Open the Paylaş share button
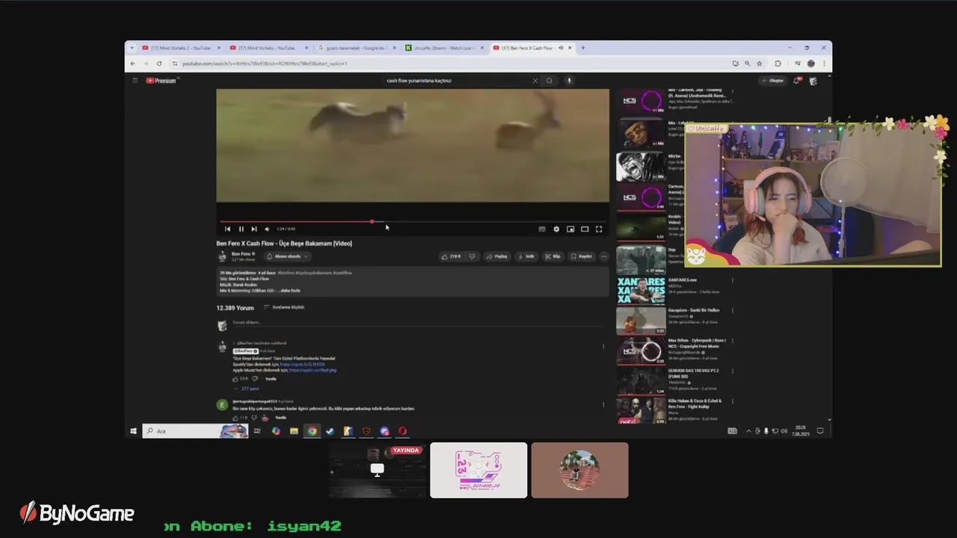The height and width of the screenshot is (538, 957). [x=496, y=256]
